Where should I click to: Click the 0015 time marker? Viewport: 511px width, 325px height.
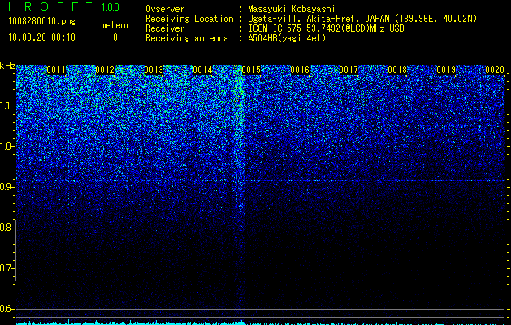click(251, 70)
